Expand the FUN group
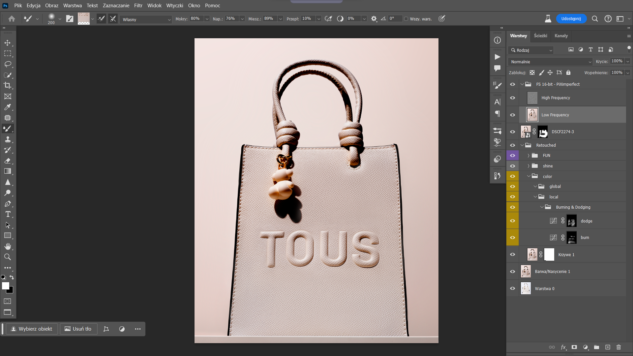Screen dimensions: 633x356 click(528, 156)
